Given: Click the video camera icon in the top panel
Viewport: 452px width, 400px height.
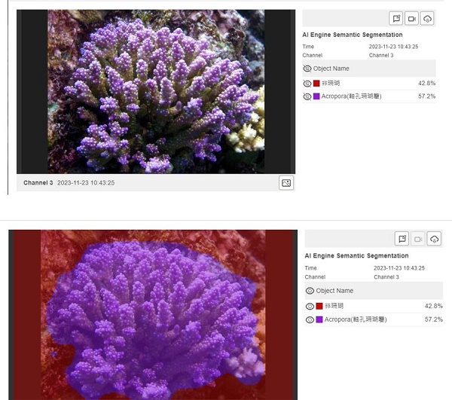Looking at the screenshot, I should 412,18.
